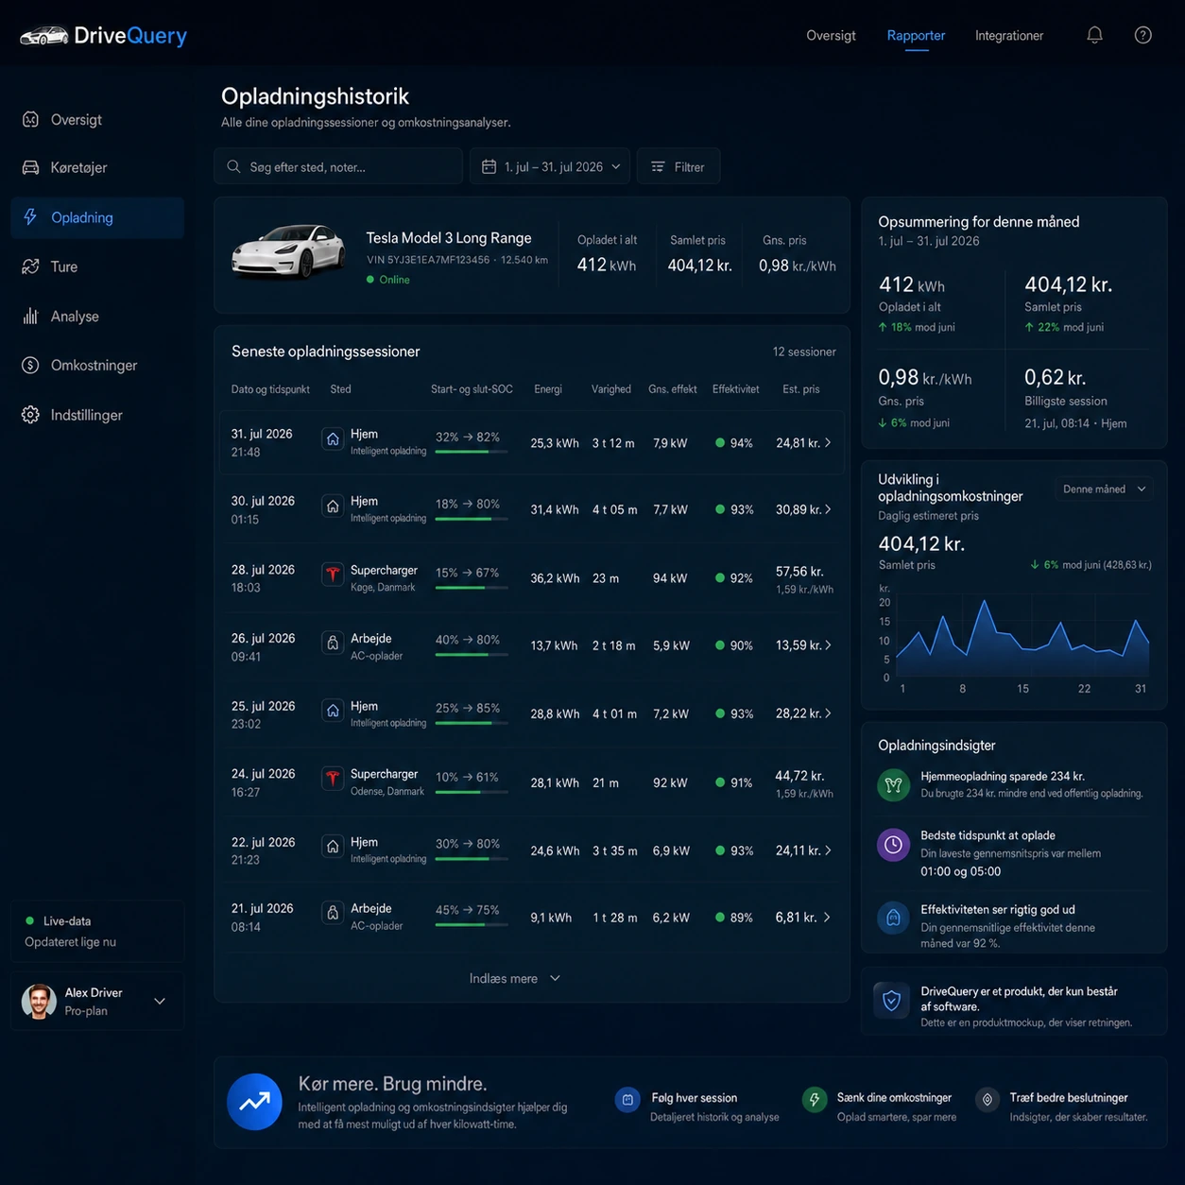The width and height of the screenshot is (1185, 1185).
Task: Click Arbejde charger icon on 21. jul
Action: (333, 913)
